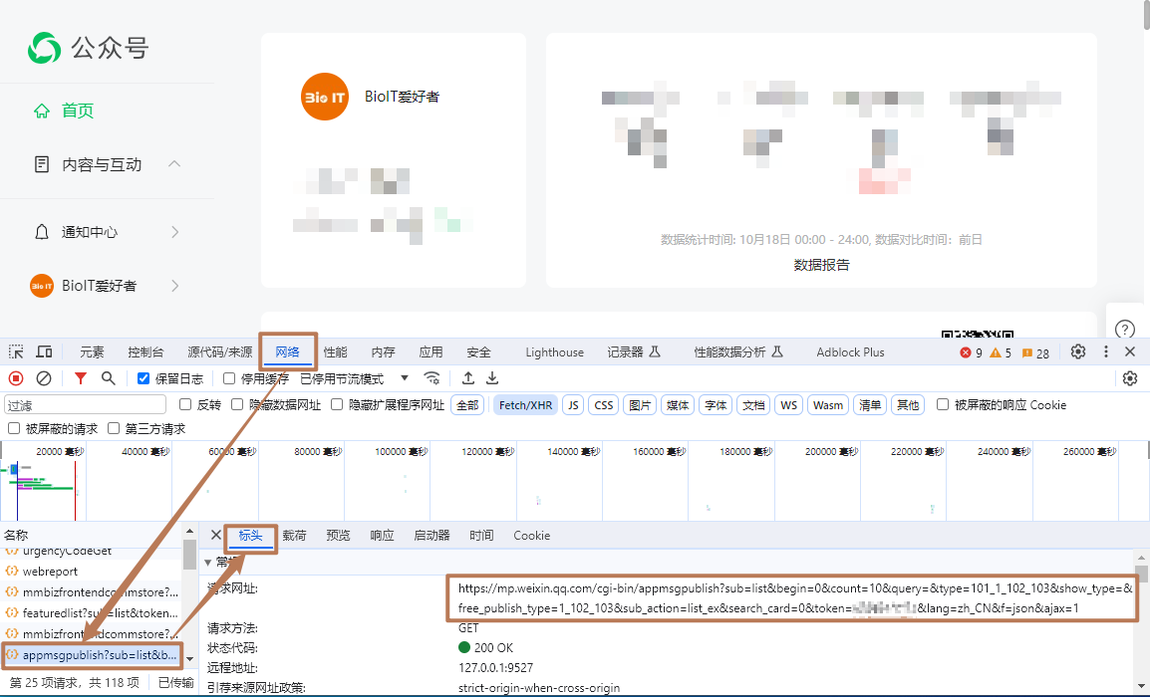The image size is (1150, 697).
Task: Select WS request type filter
Action: 788,404
